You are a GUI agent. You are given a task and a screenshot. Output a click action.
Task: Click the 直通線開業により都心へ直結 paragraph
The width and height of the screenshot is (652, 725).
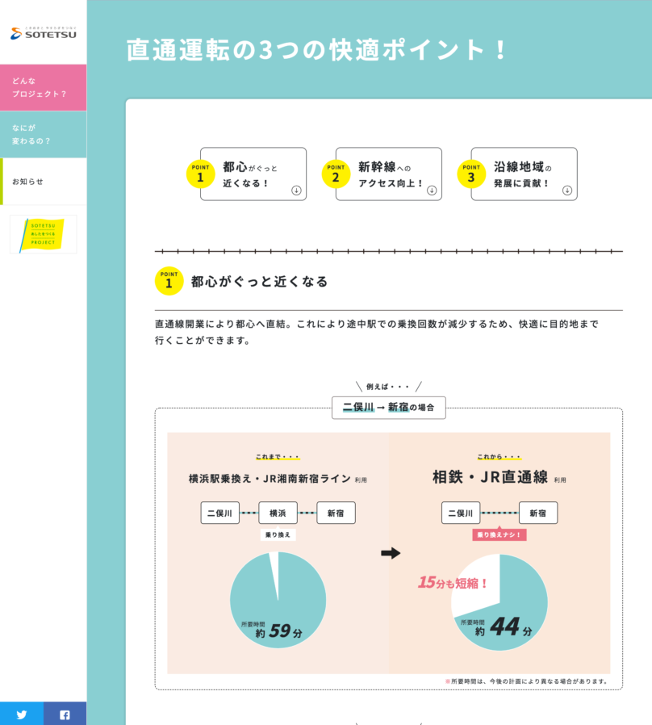click(x=377, y=332)
